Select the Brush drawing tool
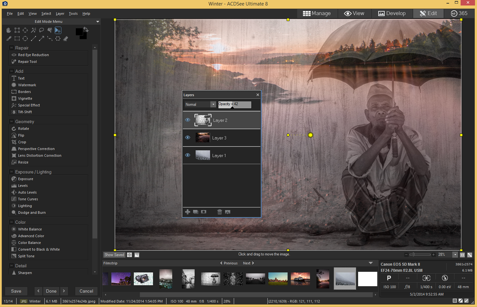Screen dimensions: 477x307 (9, 38)
